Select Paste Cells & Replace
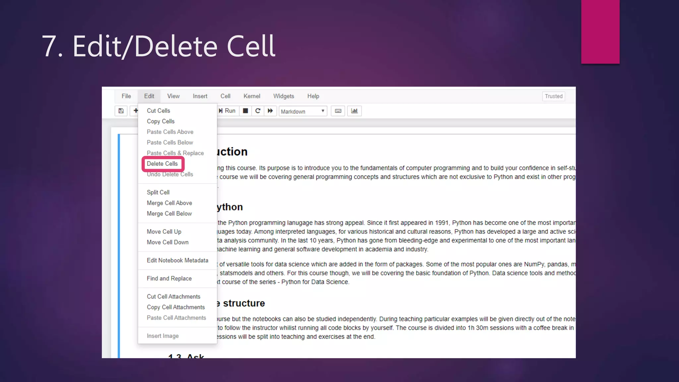 (177, 153)
